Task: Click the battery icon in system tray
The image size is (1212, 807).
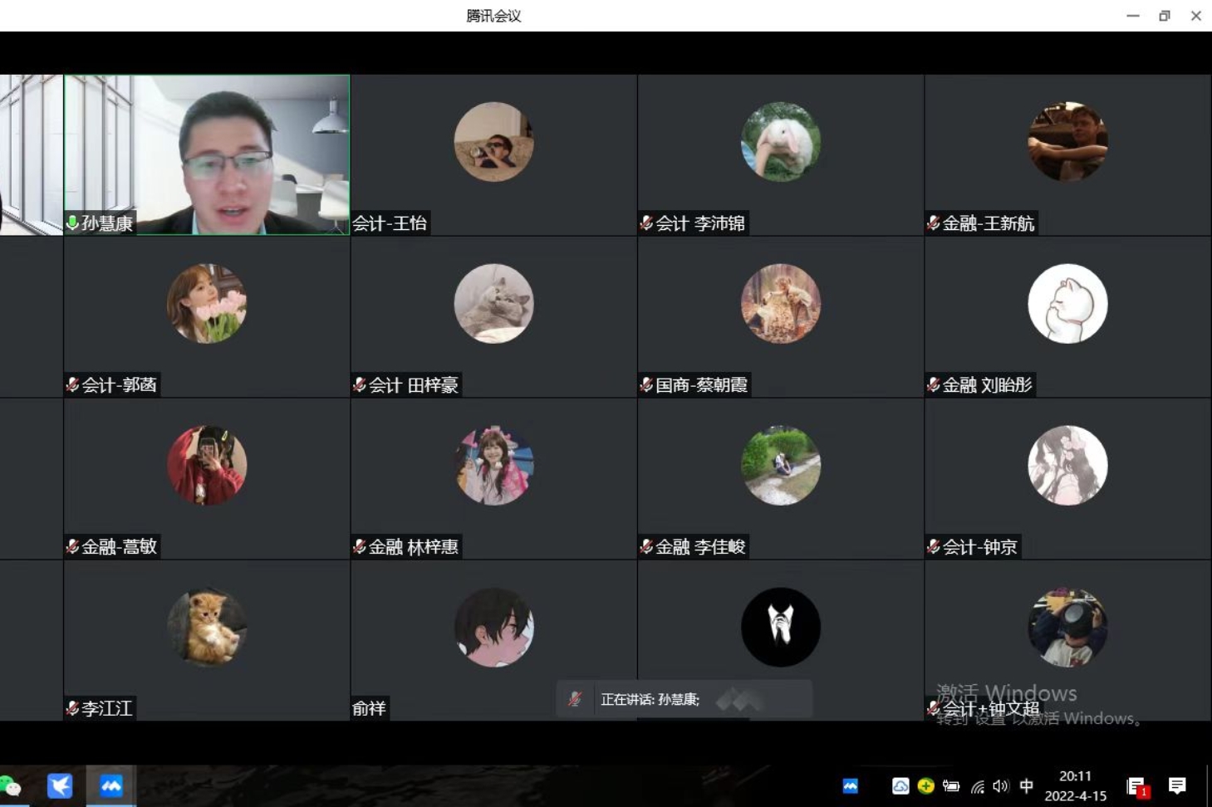Action: (x=951, y=785)
